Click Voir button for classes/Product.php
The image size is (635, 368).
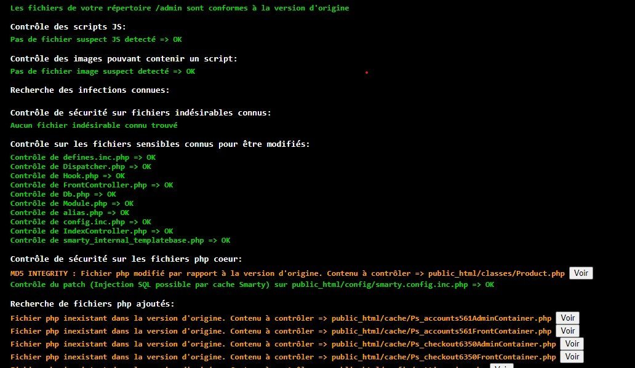(581, 273)
